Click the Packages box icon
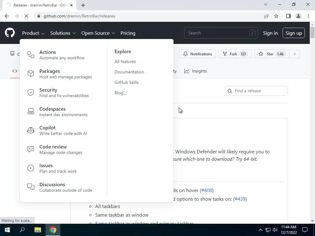 31,73
